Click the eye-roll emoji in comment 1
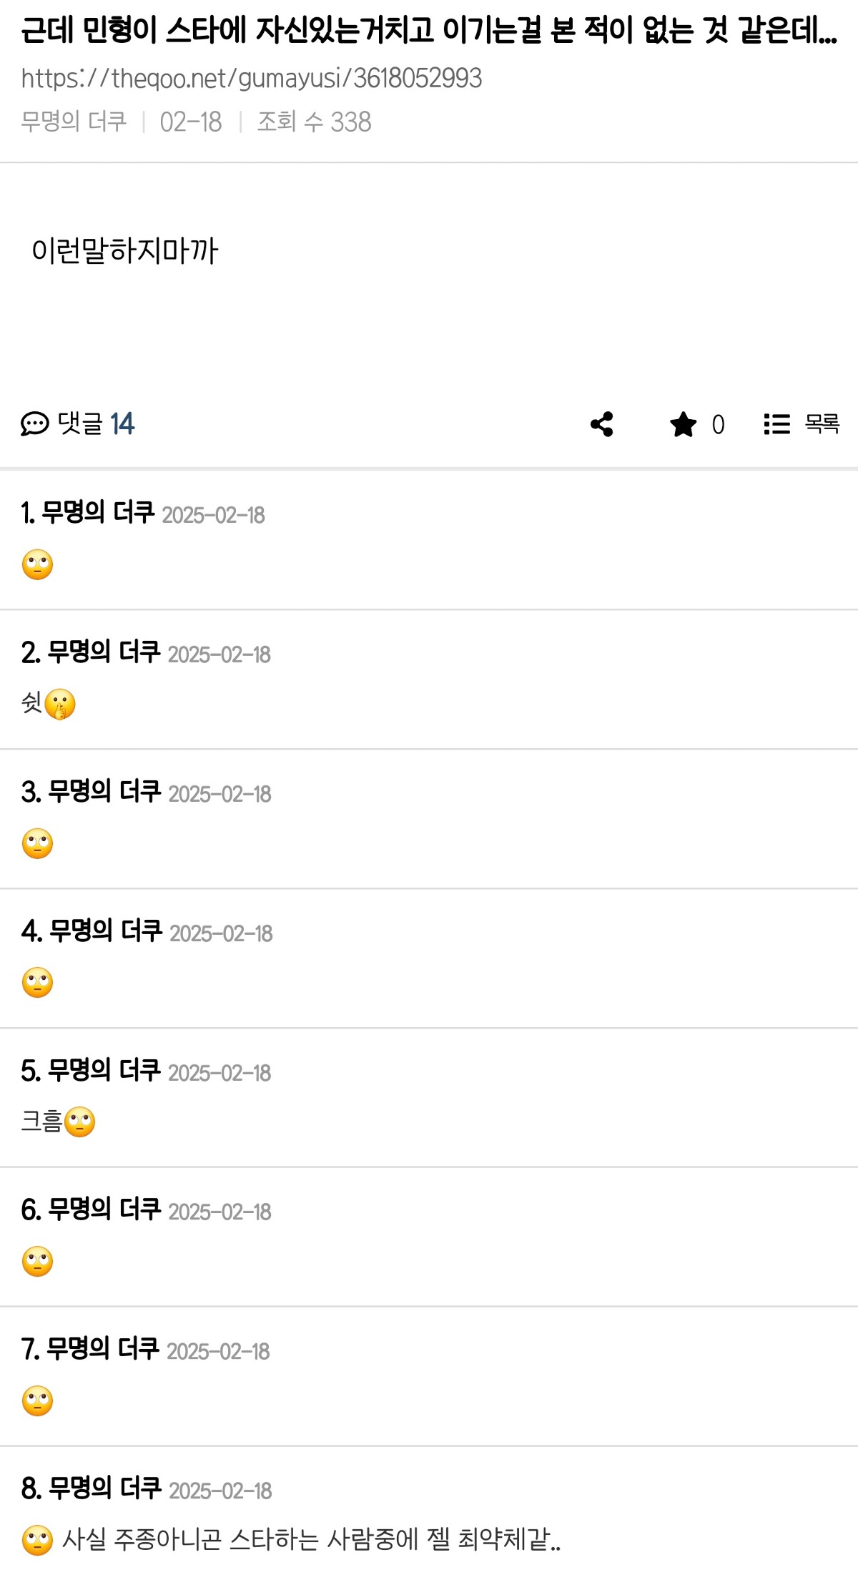The width and height of the screenshot is (858, 1575). click(x=38, y=565)
